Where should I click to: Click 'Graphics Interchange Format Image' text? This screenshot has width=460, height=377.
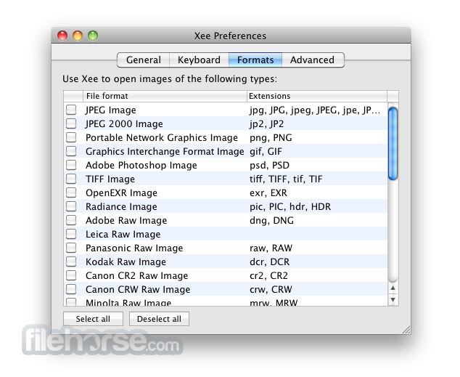pyautogui.click(x=165, y=152)
